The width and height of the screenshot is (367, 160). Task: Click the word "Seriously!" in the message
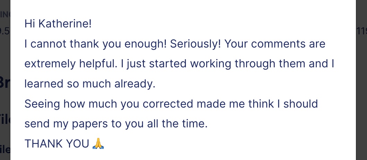coord(195,44)
